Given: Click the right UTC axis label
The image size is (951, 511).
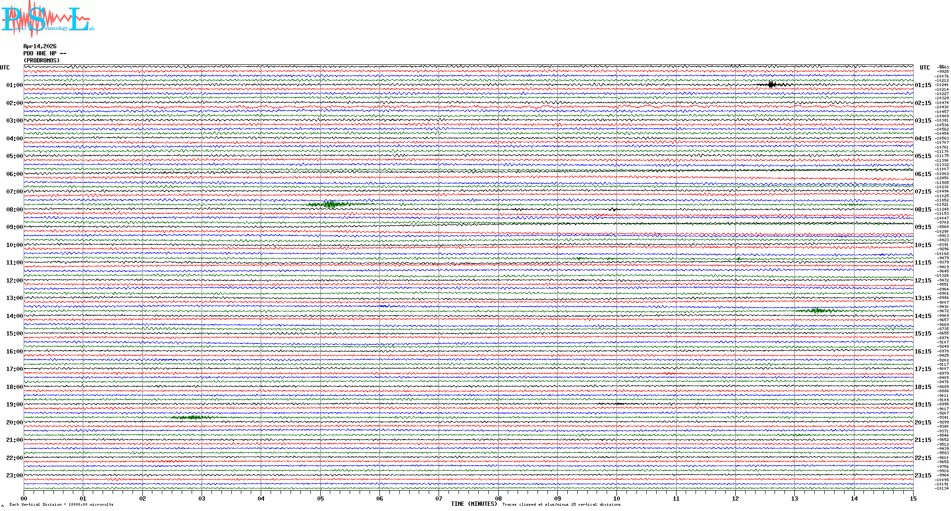Looking at the screenshot, I should click(925, 68).
